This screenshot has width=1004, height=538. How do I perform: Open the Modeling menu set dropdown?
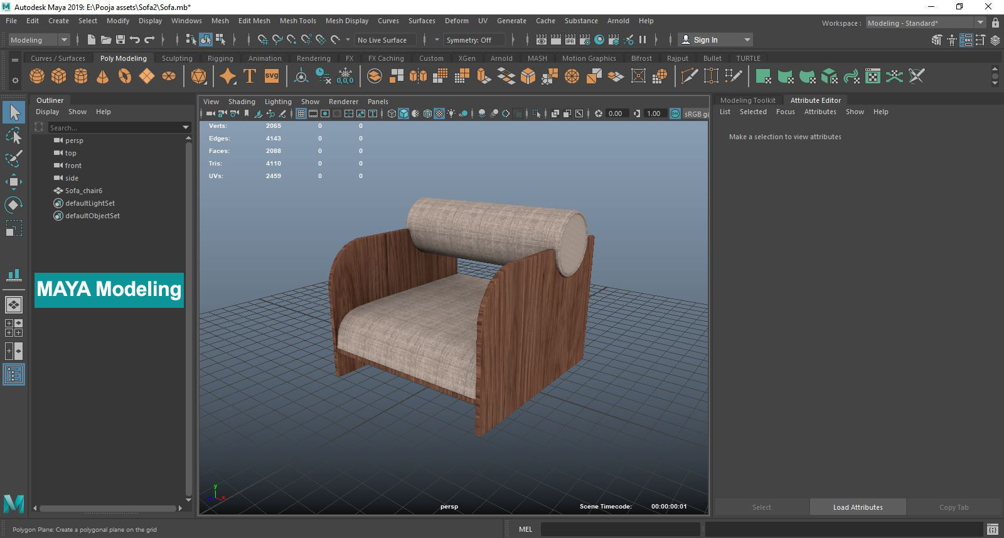pyautogui.click(x=39, y=40)
